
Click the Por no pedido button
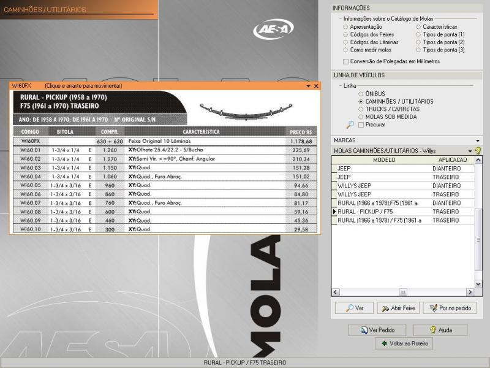[x=450, y=308]
